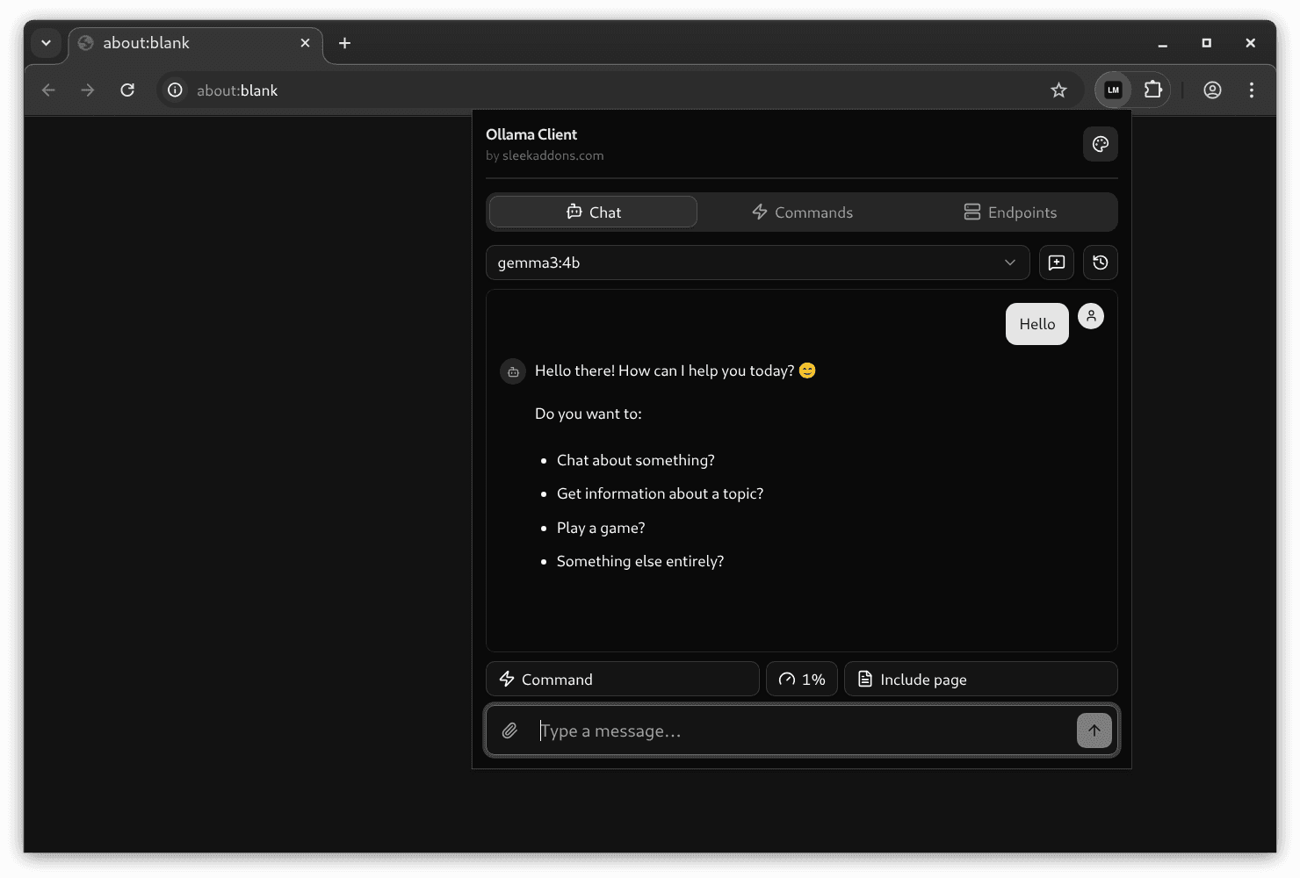Switch to the Commands tab
The width and height of the screenshot is (1300, 878).
(x=801, y=212)
